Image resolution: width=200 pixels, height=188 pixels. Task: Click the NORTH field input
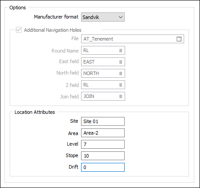point(103,73)
